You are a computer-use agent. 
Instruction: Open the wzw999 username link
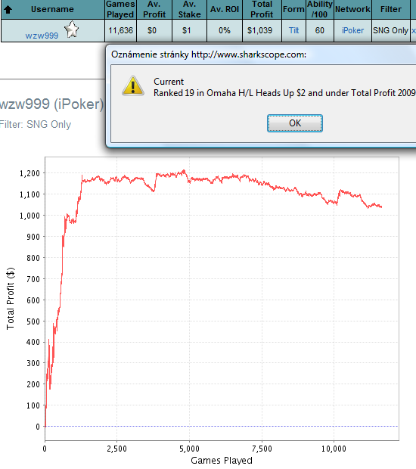point(42,36)
